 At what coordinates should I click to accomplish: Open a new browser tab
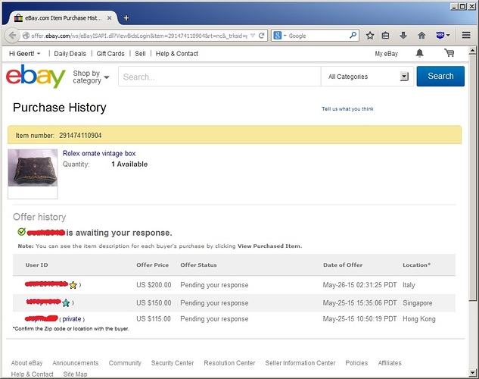coord(126,18)
